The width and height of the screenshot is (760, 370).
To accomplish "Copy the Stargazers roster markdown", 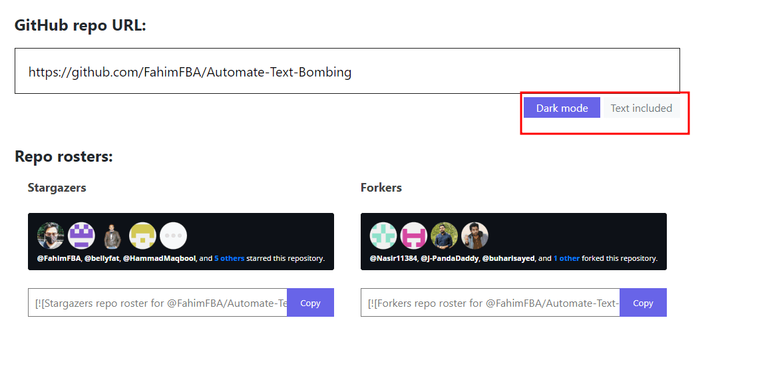I will [310, 303].
